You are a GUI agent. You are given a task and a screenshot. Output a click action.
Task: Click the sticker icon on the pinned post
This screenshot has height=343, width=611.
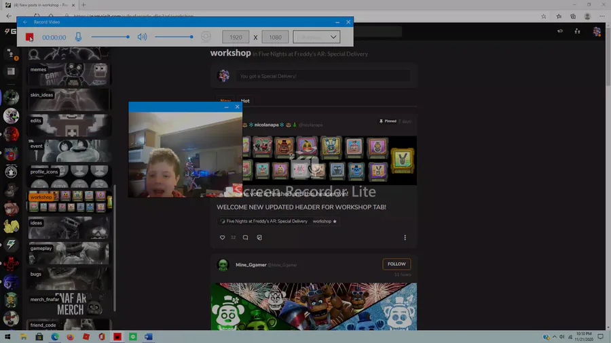click(x=259, y=237)
